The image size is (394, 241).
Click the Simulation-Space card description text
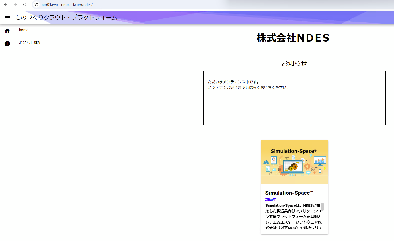(293, 217)
